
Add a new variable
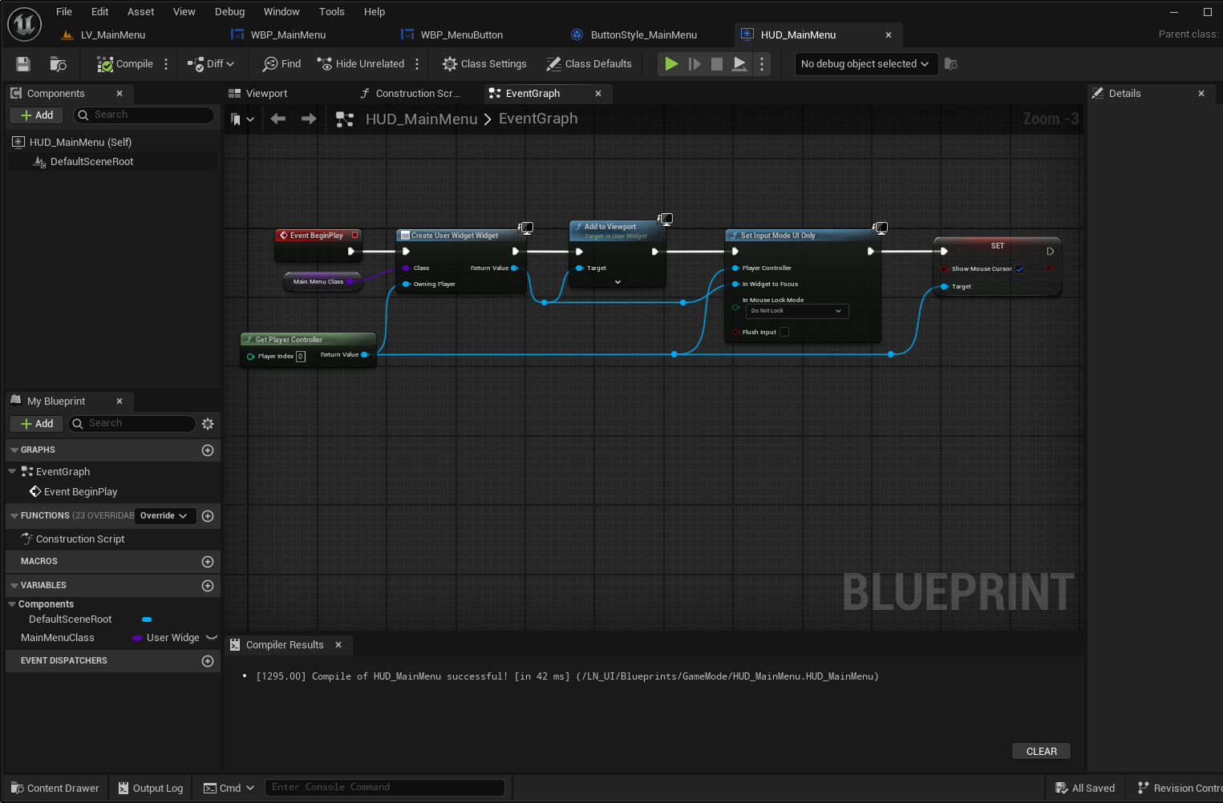208,586
